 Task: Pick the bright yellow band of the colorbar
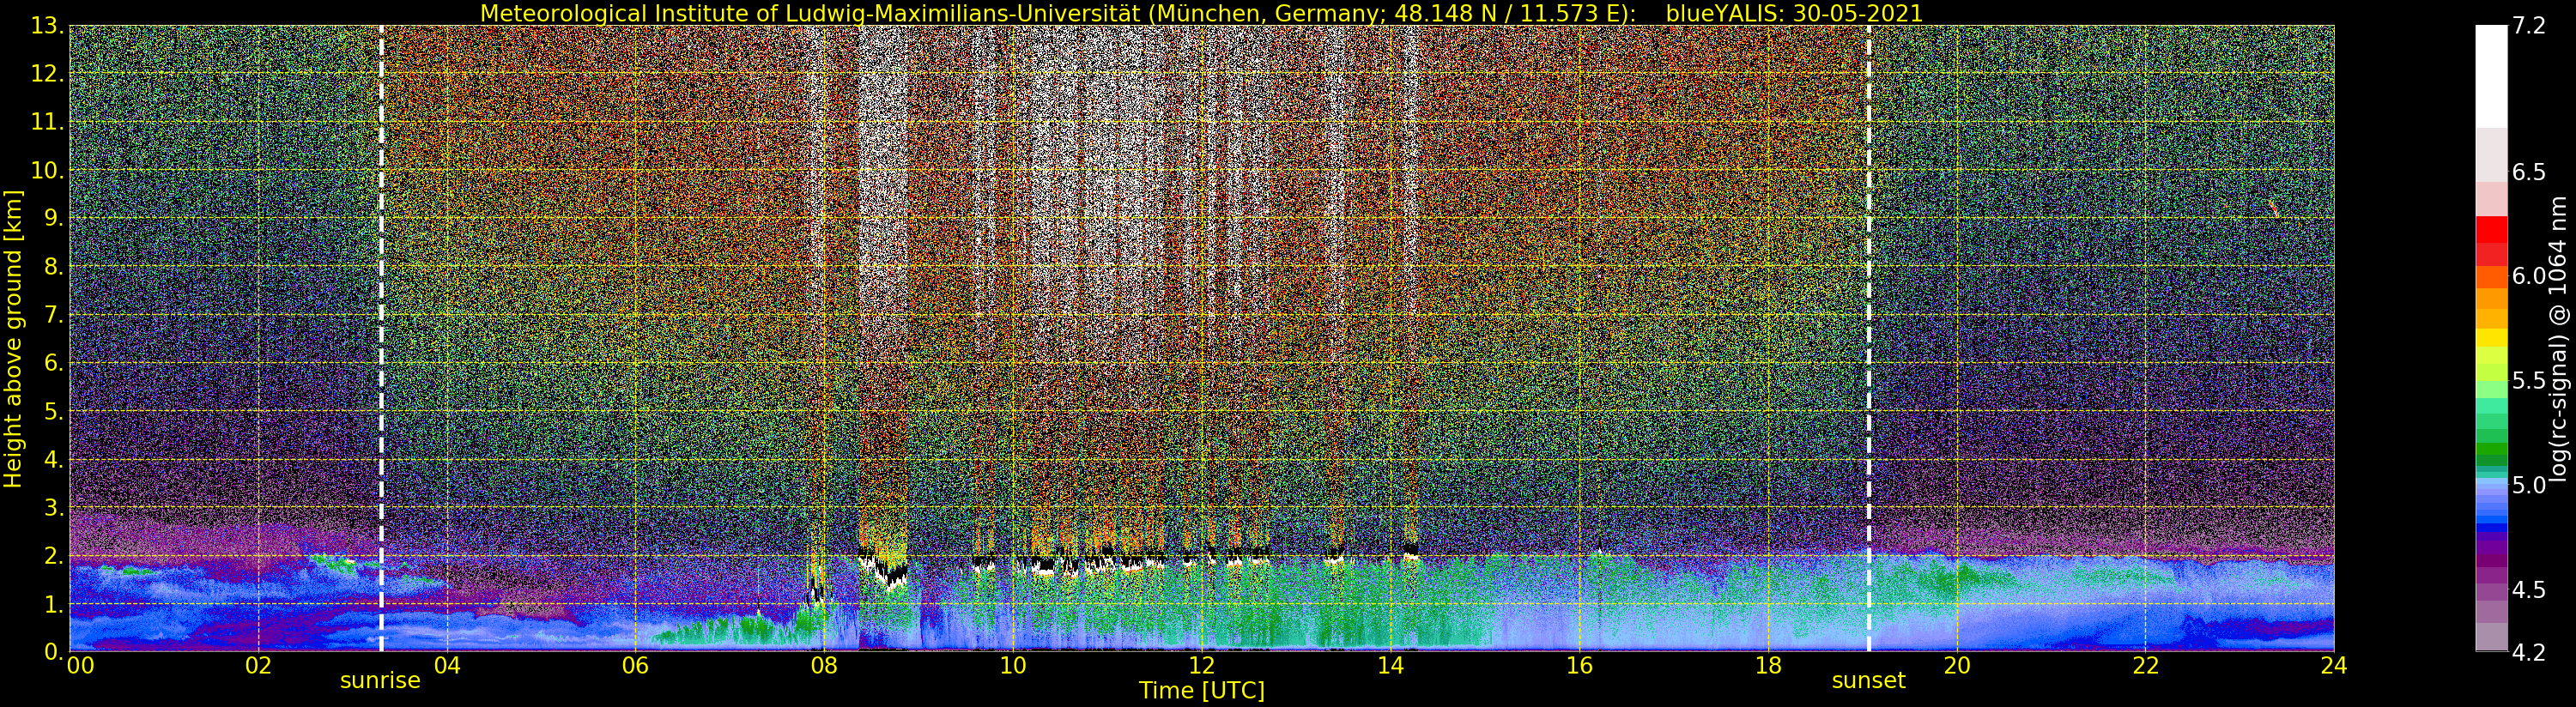[x=2491, y=338]
